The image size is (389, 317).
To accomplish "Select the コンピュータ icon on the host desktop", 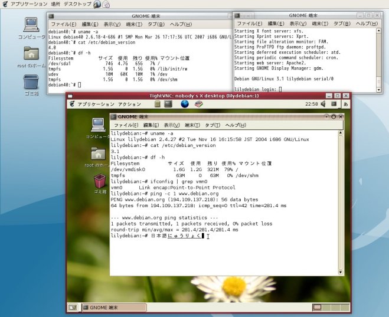I will coord(31,28).
